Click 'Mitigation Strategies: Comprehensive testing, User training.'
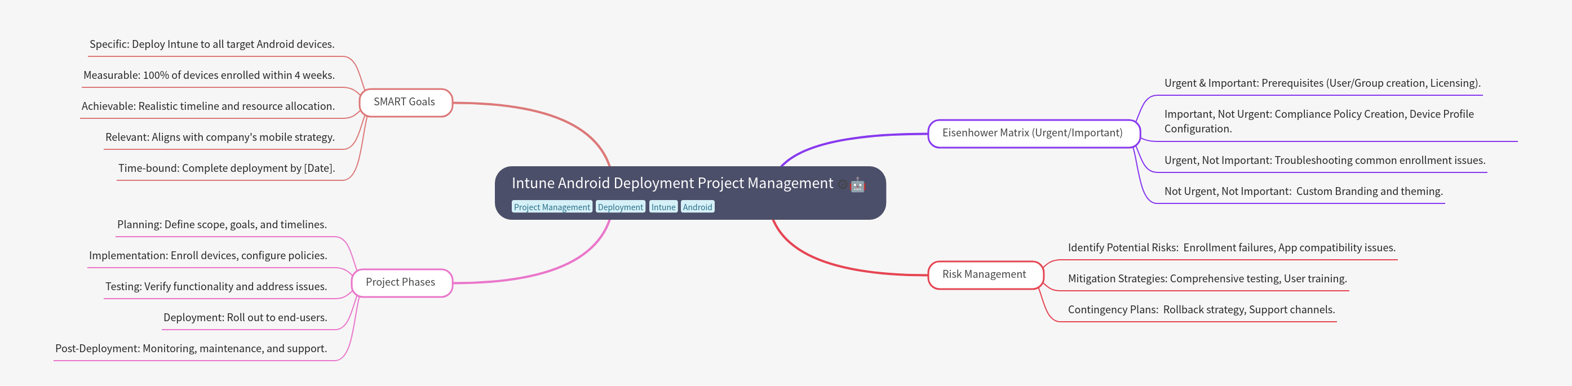This screenshot has height=386, width=1572. pos(1207,279)
